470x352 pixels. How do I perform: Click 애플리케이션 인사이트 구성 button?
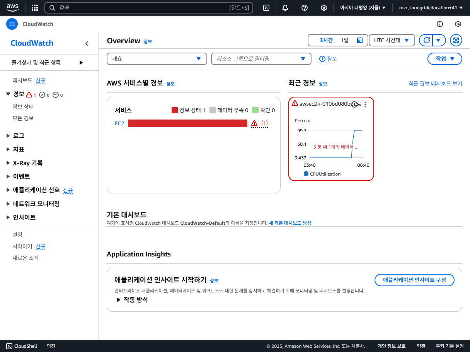[414, 280]
